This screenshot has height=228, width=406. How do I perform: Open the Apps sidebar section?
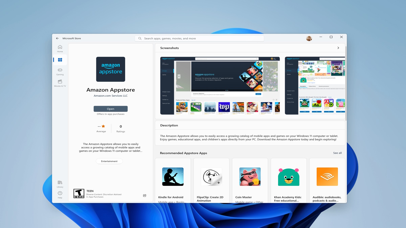click(x=60, y=60)
